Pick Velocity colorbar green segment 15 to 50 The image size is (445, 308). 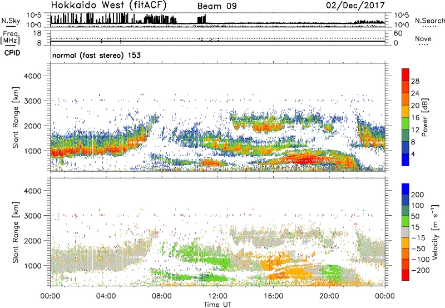(406, 221)
